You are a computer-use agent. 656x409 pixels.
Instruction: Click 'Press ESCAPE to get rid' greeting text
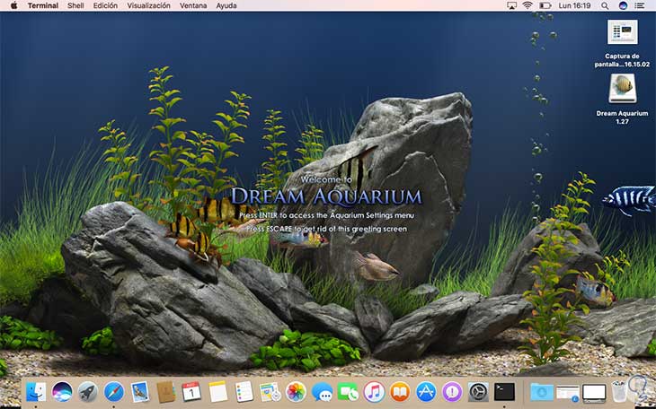[326, 229]
